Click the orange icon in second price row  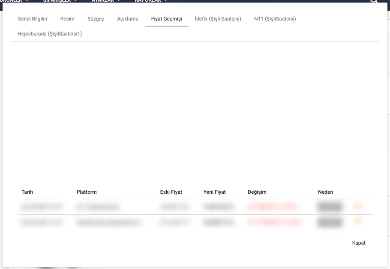tap(358, 222)
